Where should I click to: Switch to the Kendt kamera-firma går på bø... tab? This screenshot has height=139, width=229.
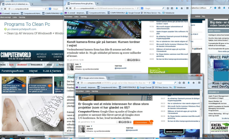(80, 4)
